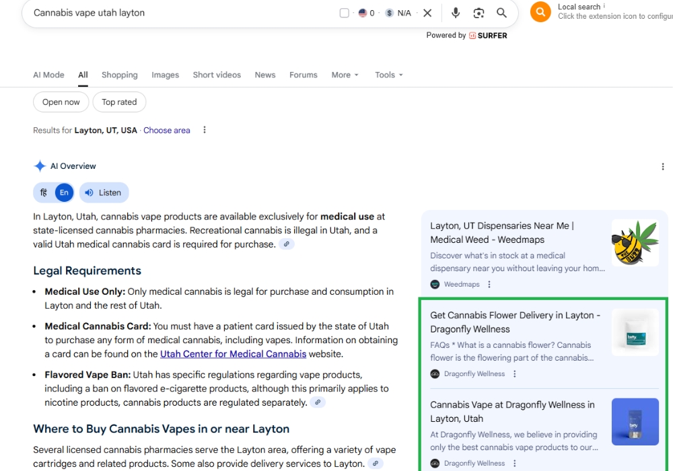Tick the Surfer checkbox in the search bar

coord(344,13)
